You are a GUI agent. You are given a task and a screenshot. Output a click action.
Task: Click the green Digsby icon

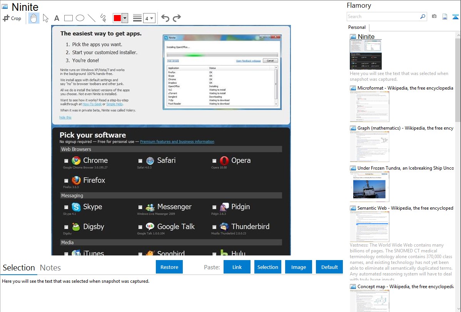(76, 227)
